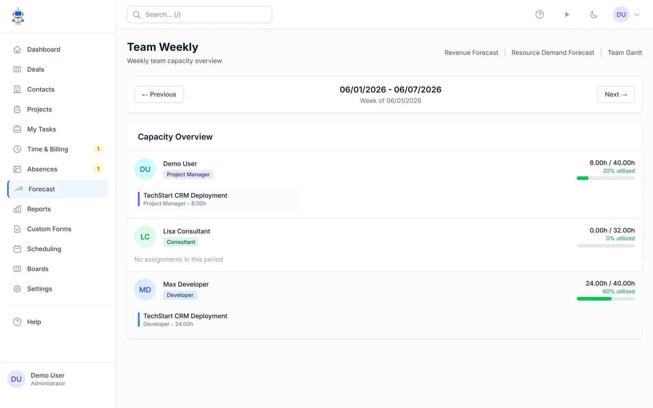Image resolution: width=653 pixels, height=408 pixels.
Task: Click the DU avatar in top bar
Action: (621, 15)
